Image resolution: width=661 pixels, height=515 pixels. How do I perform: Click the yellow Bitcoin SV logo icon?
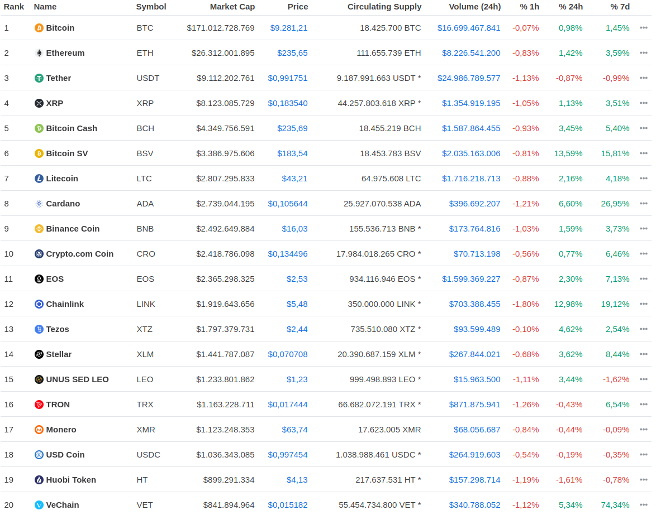[39, 153]
